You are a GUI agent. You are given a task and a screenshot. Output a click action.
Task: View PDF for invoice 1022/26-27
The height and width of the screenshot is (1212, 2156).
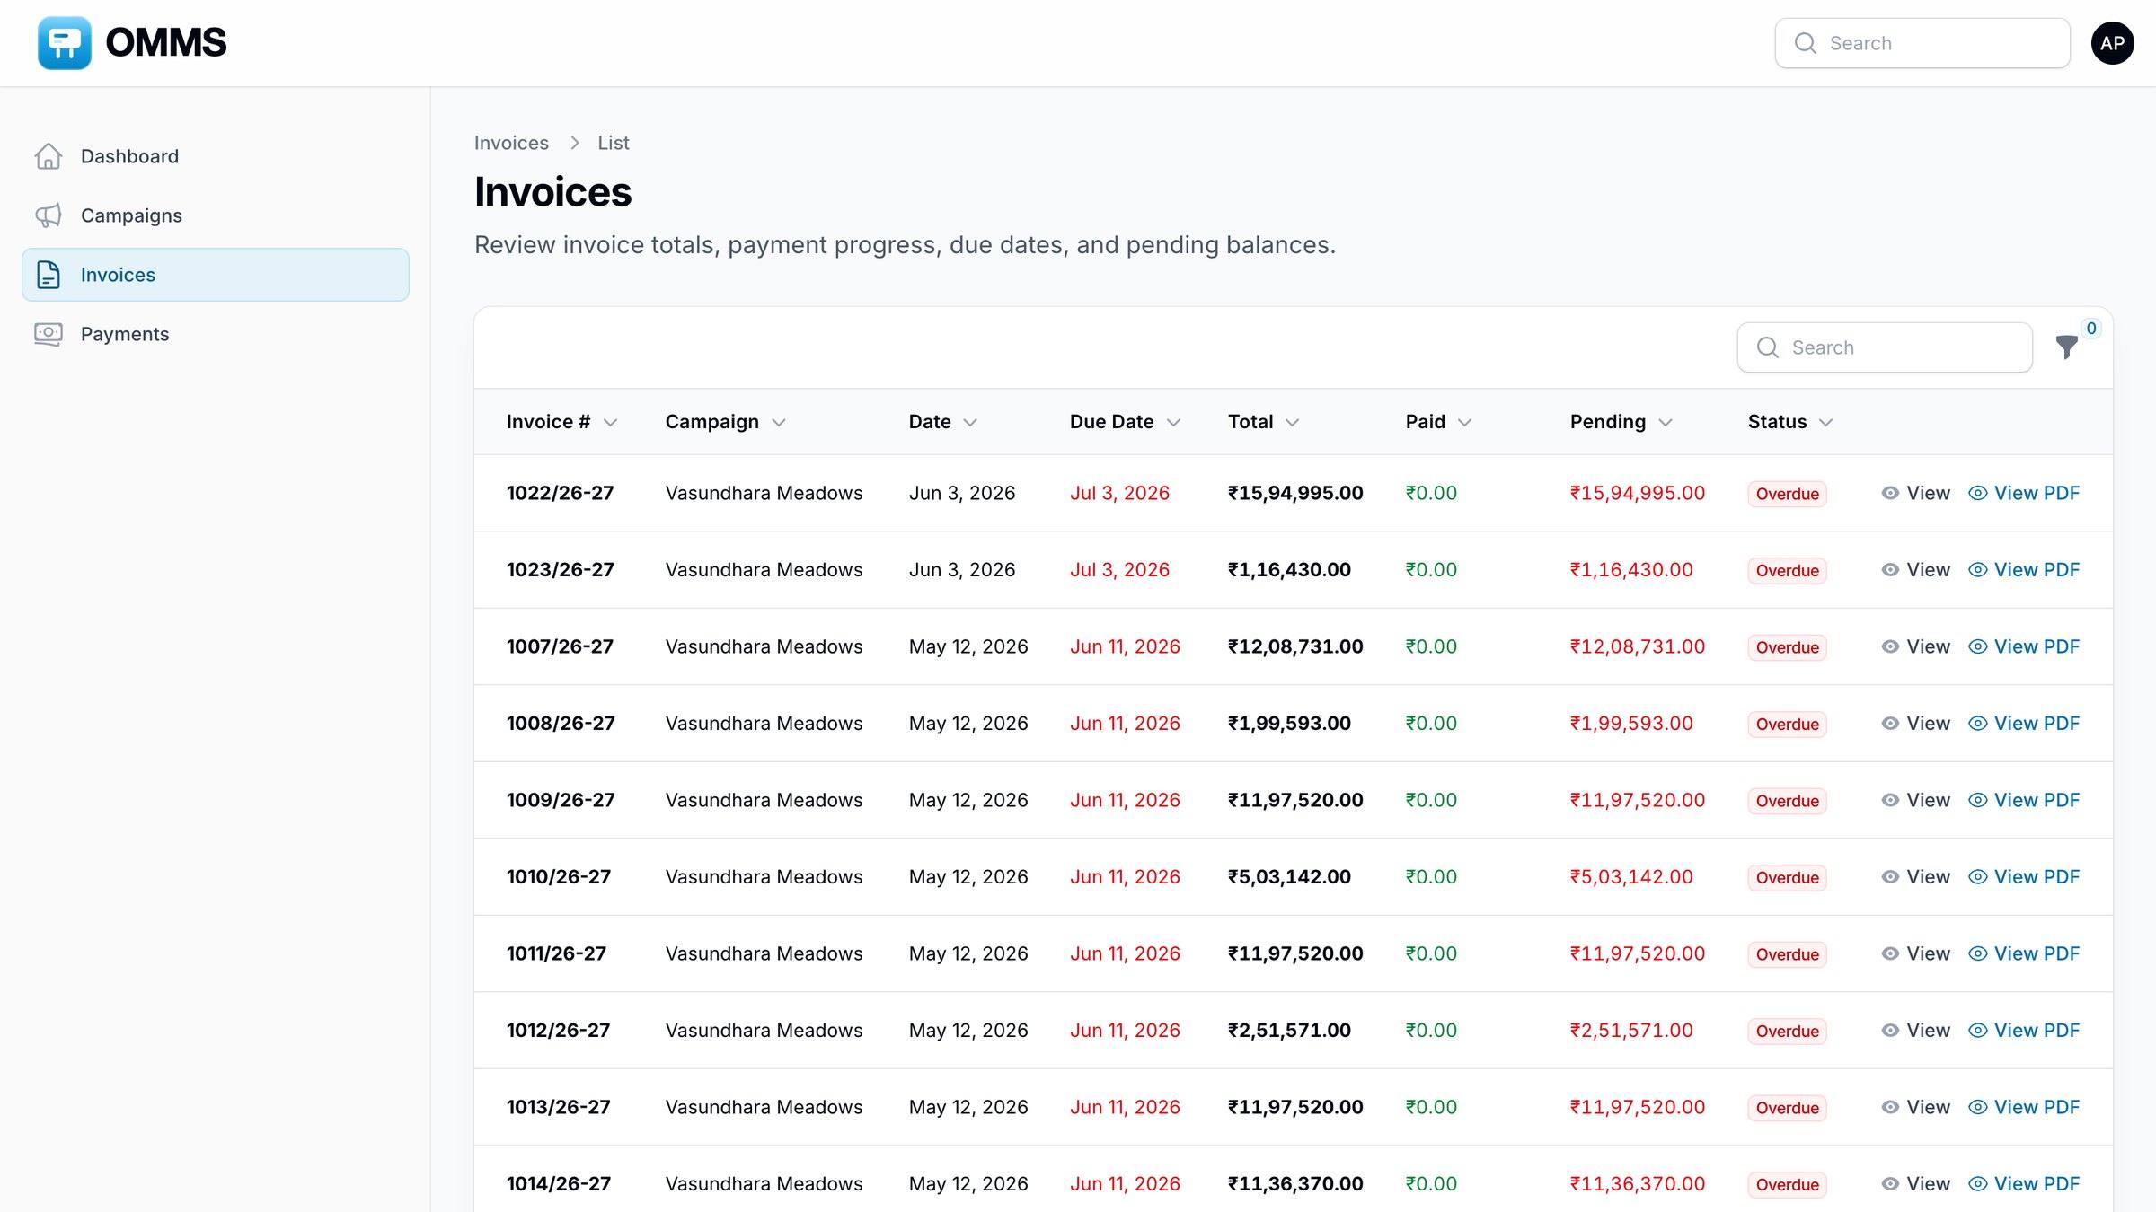click(x=2023, y=493)
